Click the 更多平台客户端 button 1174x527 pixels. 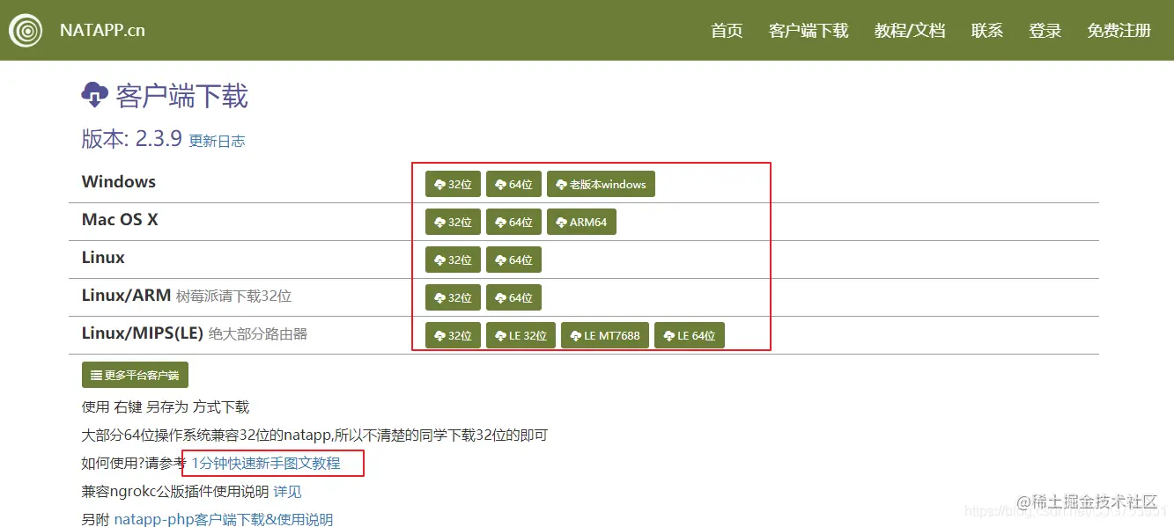(x=135, y=375)
